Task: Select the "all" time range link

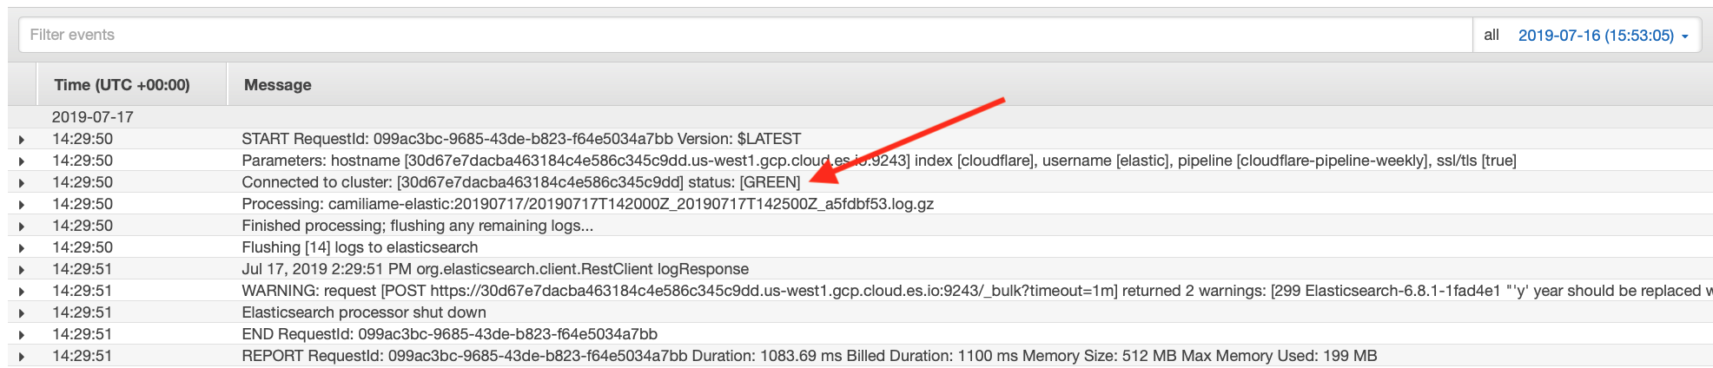Action: pos(1491,36)
